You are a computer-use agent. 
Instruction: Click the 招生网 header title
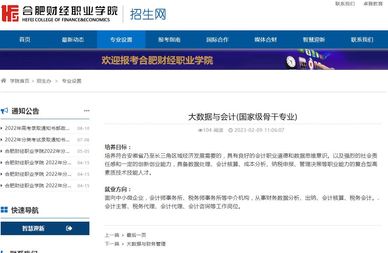[x=148, y=14]
